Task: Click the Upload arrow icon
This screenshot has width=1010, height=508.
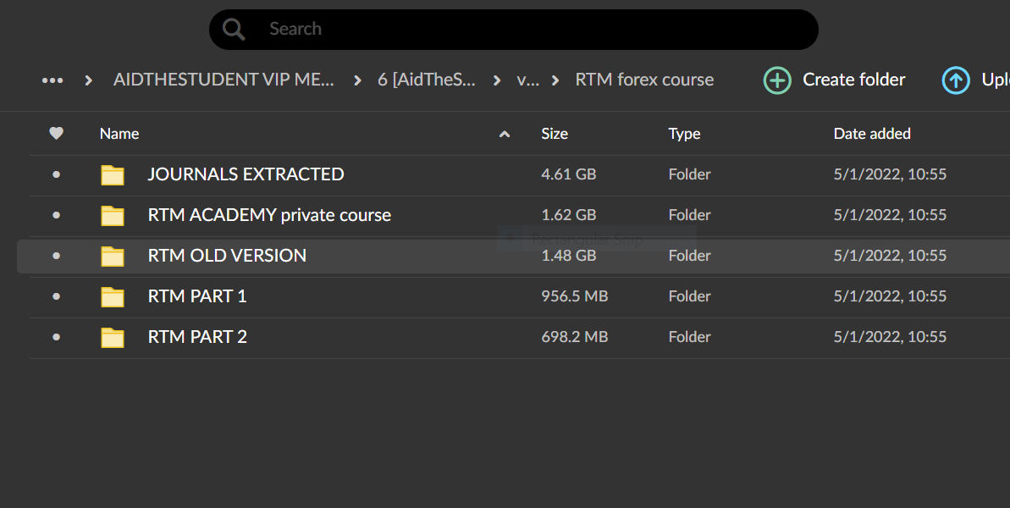Action: (956, 80)
